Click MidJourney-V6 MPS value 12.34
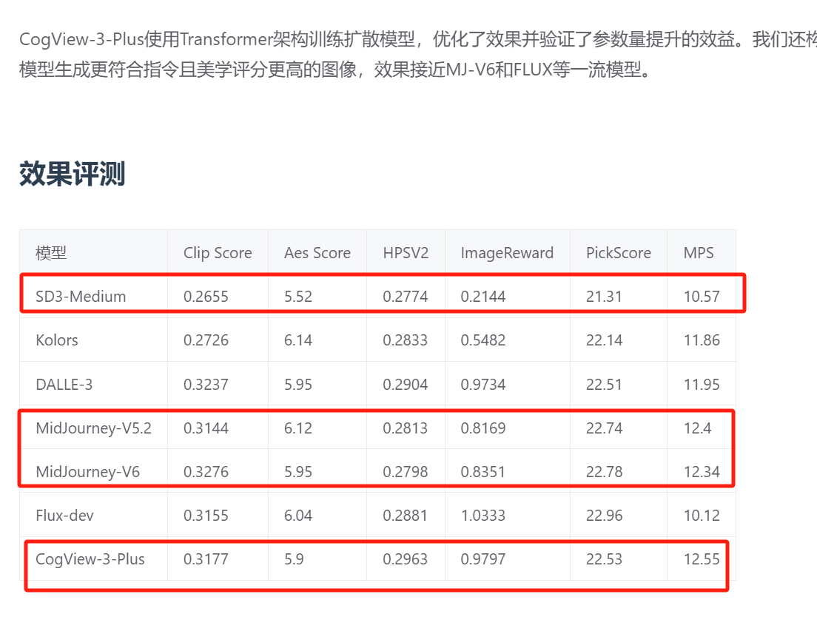Image resolution: width=817 pixels, height=631 pixels. coord(702,472)
